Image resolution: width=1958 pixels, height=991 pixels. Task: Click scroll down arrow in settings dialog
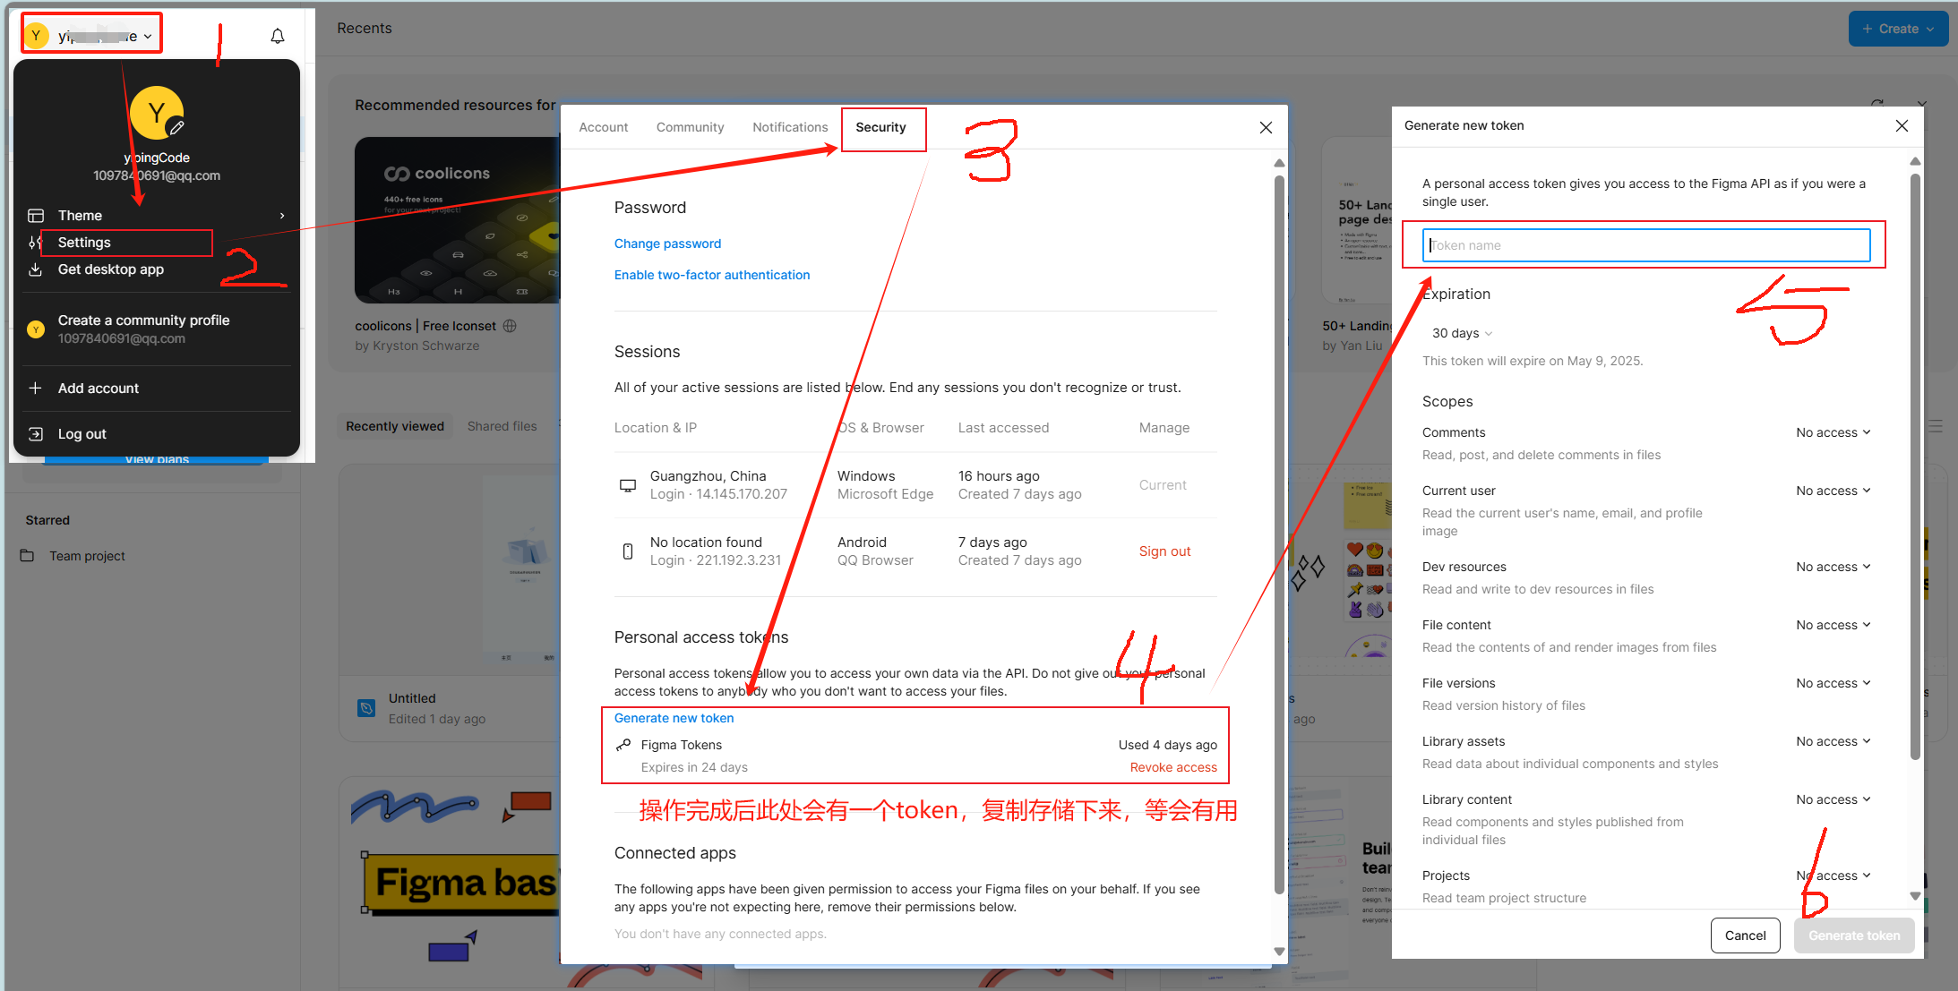(x=1279, y=952)
